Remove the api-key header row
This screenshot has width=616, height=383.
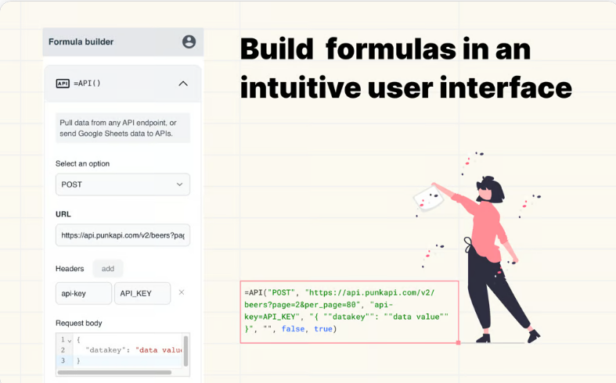point(182,292)
